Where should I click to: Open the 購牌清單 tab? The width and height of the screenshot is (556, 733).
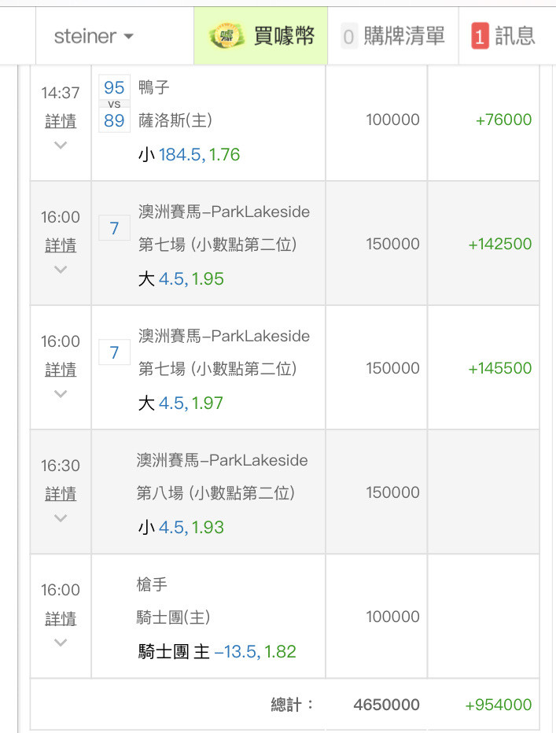[x=393, y=36]
